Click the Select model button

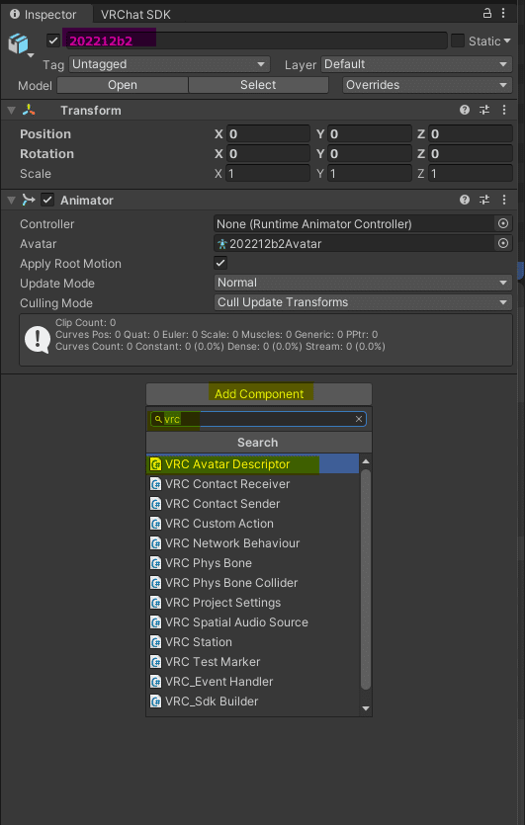(258, 85)
